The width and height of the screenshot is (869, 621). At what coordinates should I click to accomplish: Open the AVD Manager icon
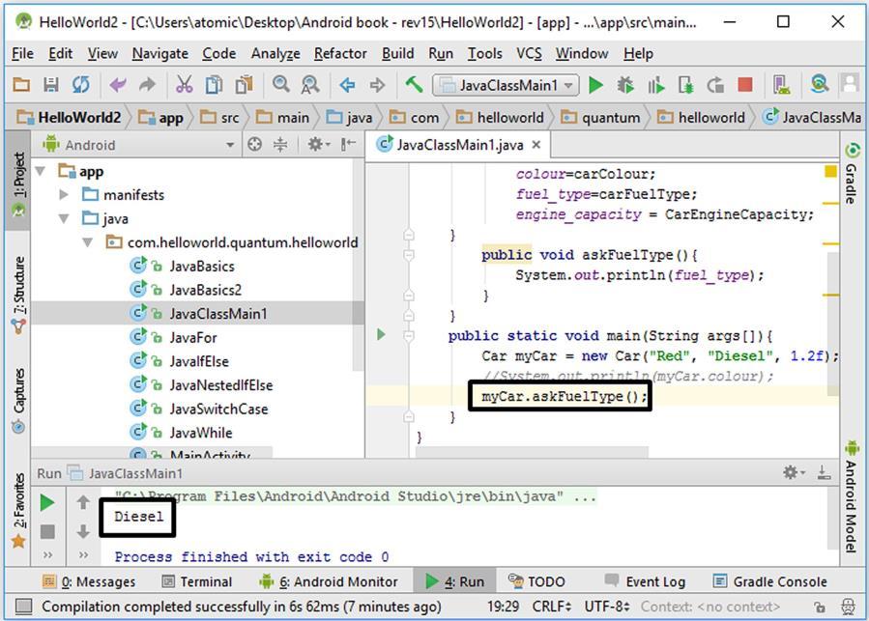782,85
